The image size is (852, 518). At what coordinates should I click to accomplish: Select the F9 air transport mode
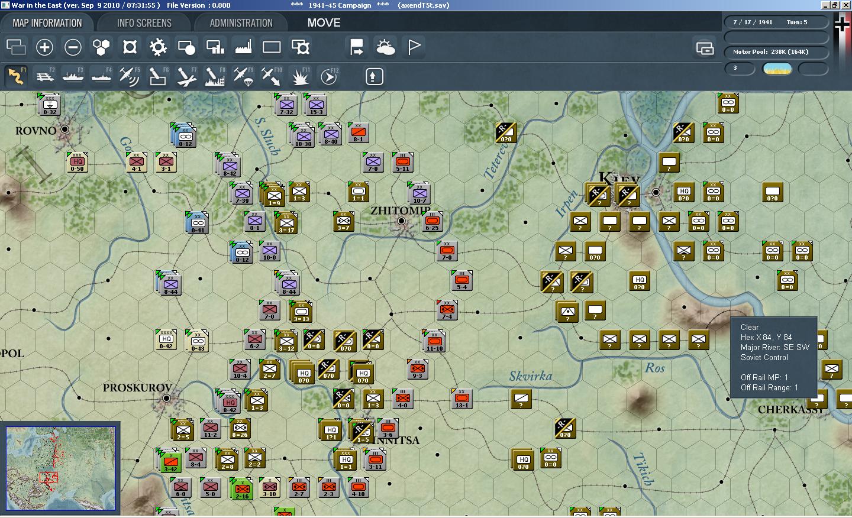(243, 76)
